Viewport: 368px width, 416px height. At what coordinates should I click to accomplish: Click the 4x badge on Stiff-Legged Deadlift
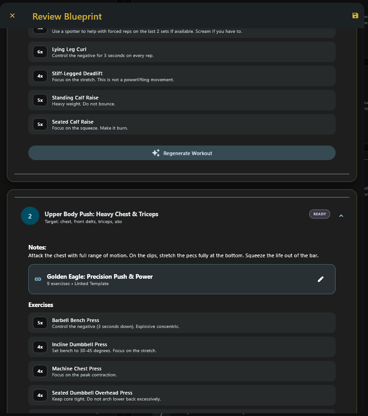[x=40, y=76]
